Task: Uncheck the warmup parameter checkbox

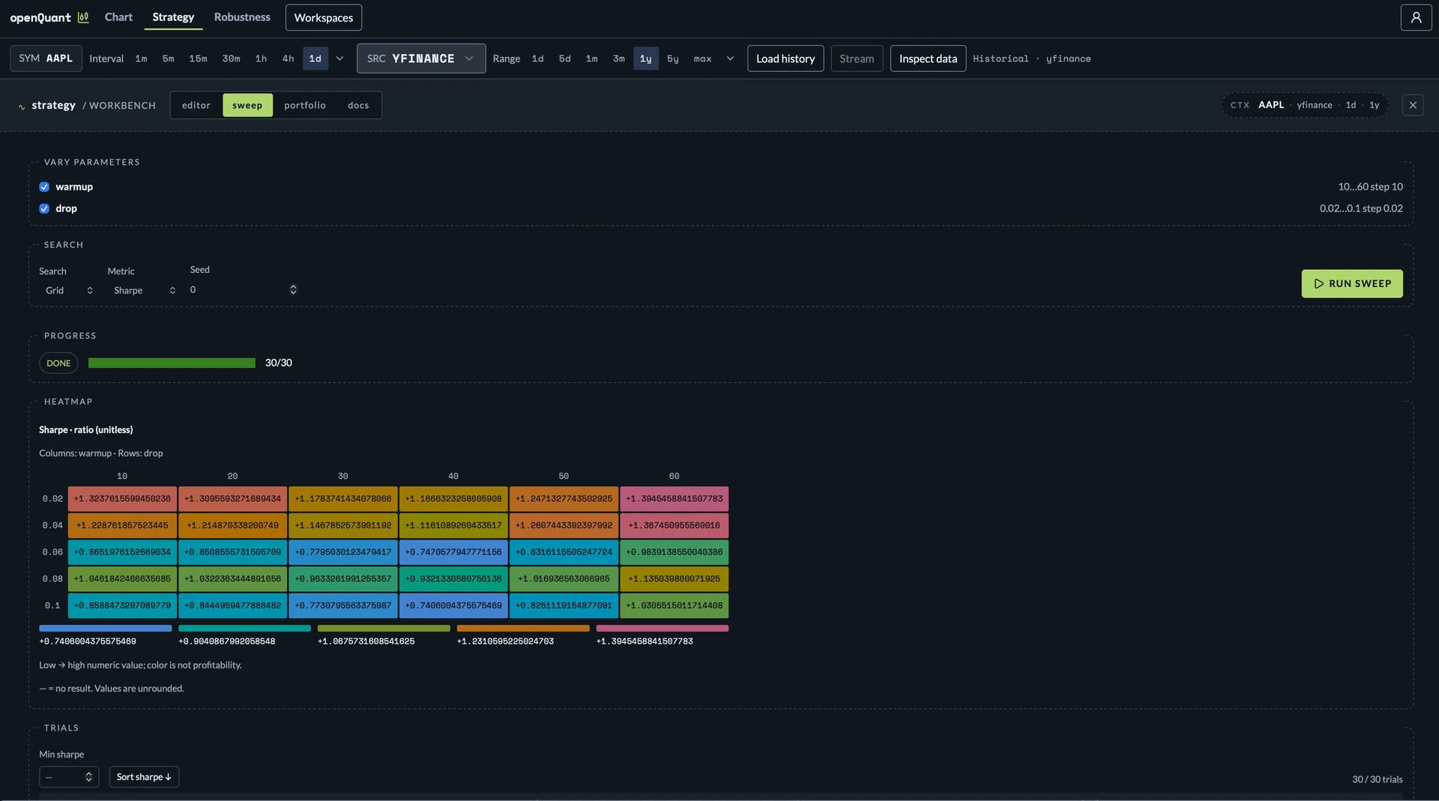Action: [44, 187]
